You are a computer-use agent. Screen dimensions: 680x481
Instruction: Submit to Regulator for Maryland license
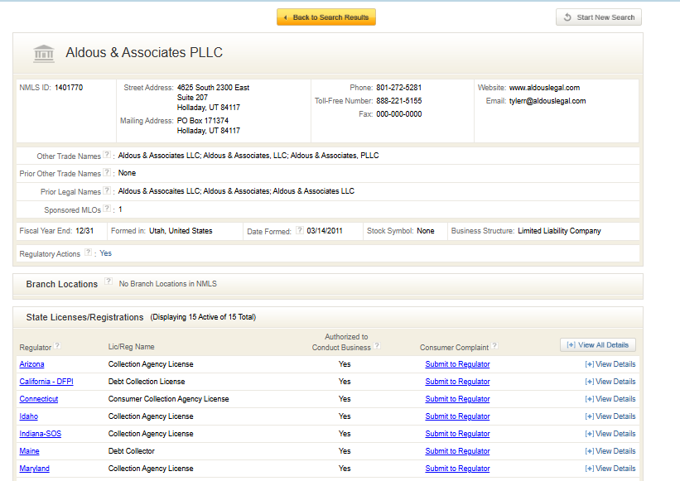click(457, 469)
